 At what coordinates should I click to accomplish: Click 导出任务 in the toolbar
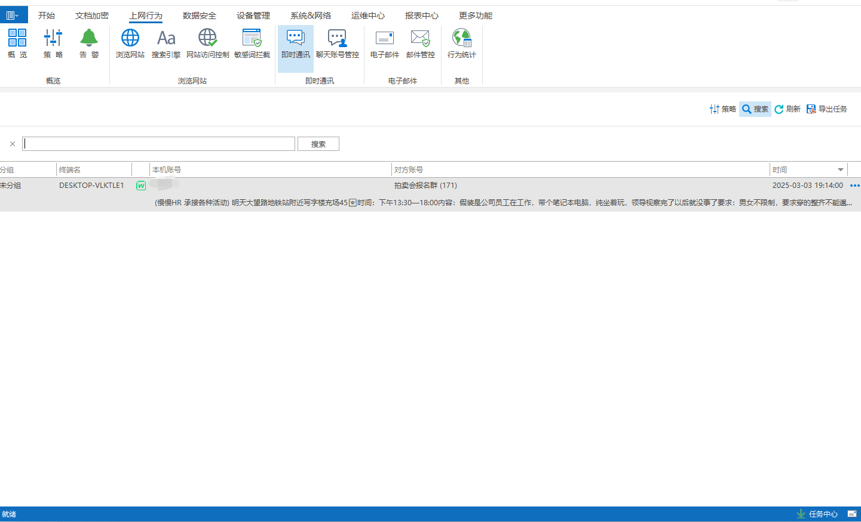tap(826, 109)
